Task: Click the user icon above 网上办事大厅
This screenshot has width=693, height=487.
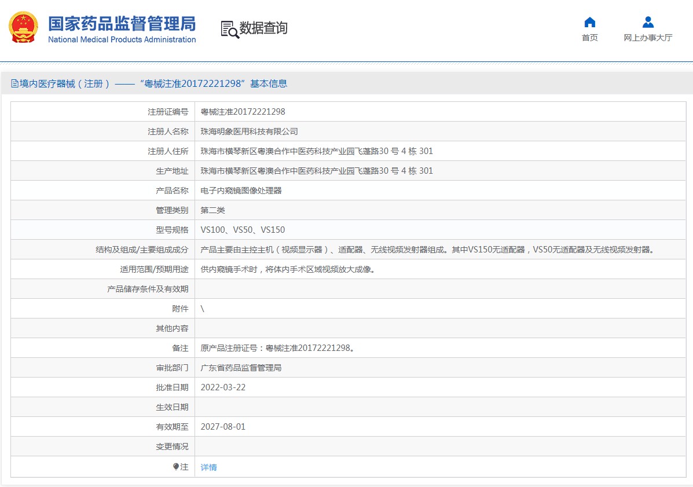Action: pos(648,23)
